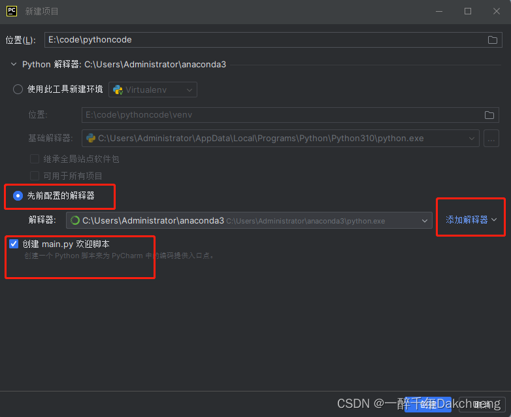Click python icon in base interpreter field
Screen dimensions: 511x417
point(91,139)
